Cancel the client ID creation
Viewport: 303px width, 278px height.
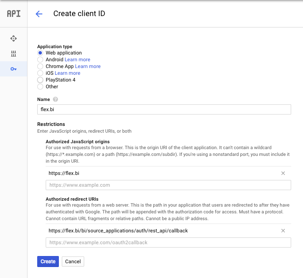pos(73,262)
